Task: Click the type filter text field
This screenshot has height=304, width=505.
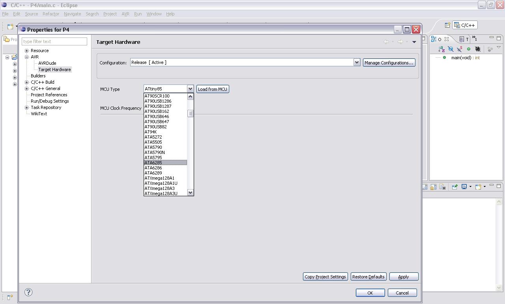Action: (54, 41)
